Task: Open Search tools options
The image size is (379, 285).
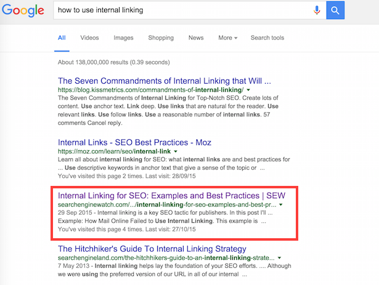Action: pyautogui.click(x=267, y=38)
